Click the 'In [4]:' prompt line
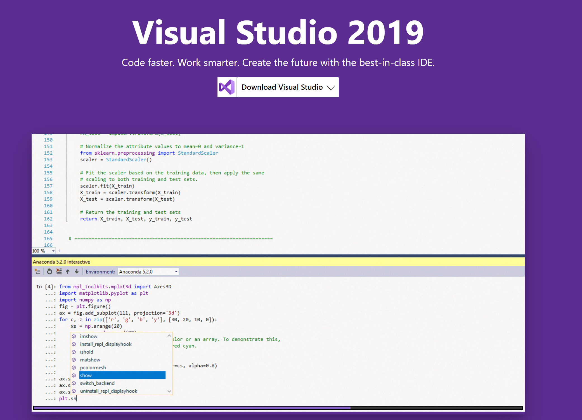The width and height of the screenshot is (582, 420). tap(104, 287)
